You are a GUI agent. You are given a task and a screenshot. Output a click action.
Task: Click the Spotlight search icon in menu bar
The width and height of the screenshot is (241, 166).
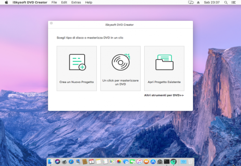point(226,2)
